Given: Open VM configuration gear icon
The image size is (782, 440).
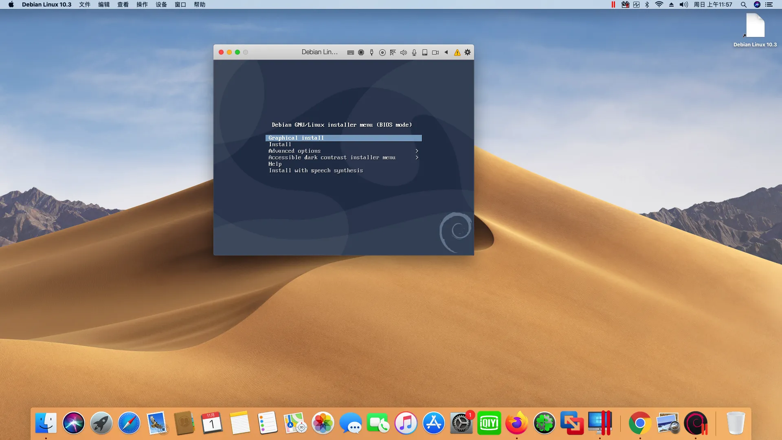Looking at the screenshot, I should click(468, 52).
